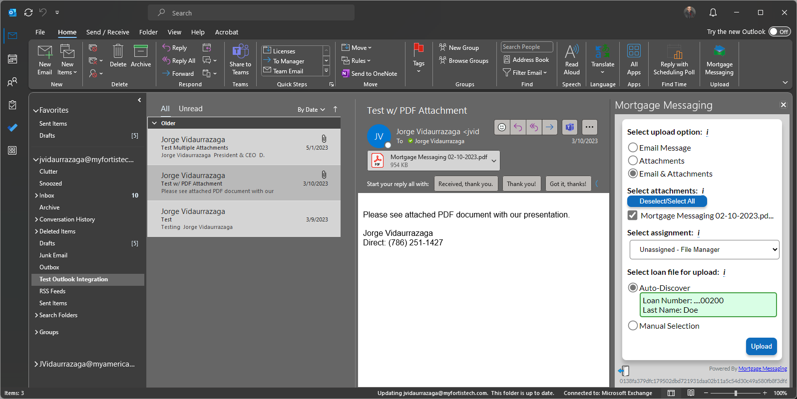Delete the selected message via Delete icon
This screenshot has height=399, width=797.
coord(118,56)
